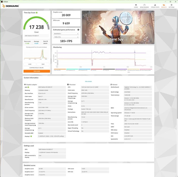Click the info icon next to Best score
The image size is (178, 177).
pos(47,41)
